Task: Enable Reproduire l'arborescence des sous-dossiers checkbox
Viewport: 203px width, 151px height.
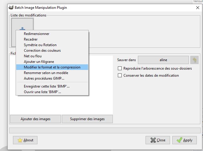Action: coord(120,68)
